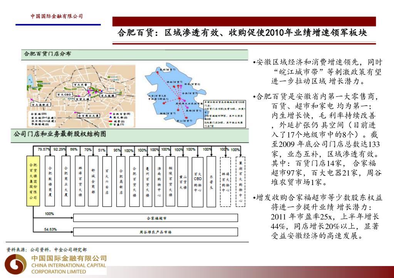Click the 合肥高新店 box
Image resolution: width=394 pixels, height=278 pixels.
[121, 181]
